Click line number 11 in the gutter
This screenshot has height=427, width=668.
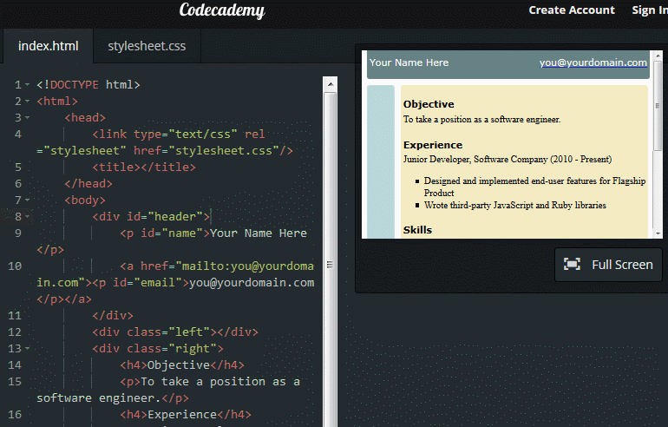click(15, 316)
